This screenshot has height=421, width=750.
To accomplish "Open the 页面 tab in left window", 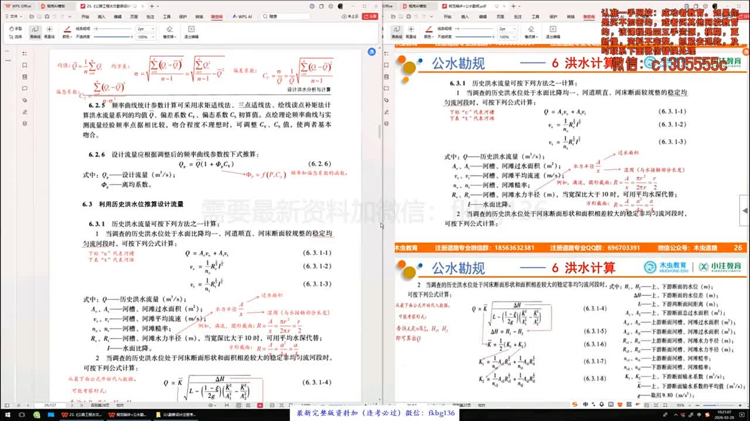I will (134, 16).
